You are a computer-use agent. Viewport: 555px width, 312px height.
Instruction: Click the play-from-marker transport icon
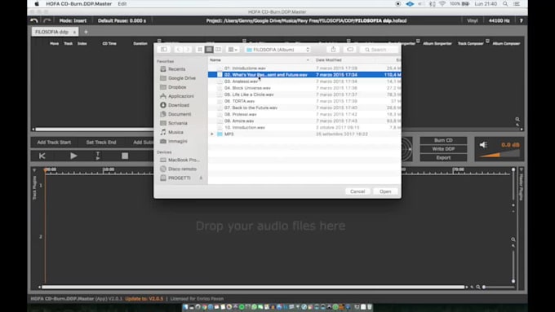pyautogui.click(x=98, y=156)
